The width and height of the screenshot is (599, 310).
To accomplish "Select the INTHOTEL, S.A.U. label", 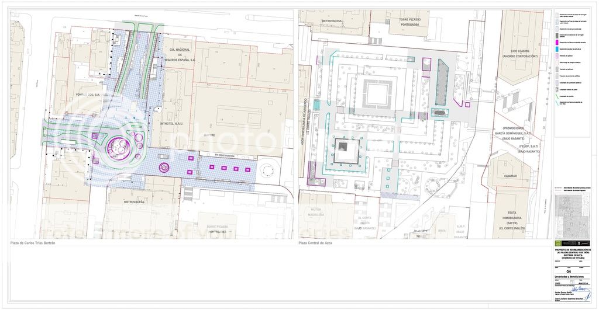I will coord(170,123).
